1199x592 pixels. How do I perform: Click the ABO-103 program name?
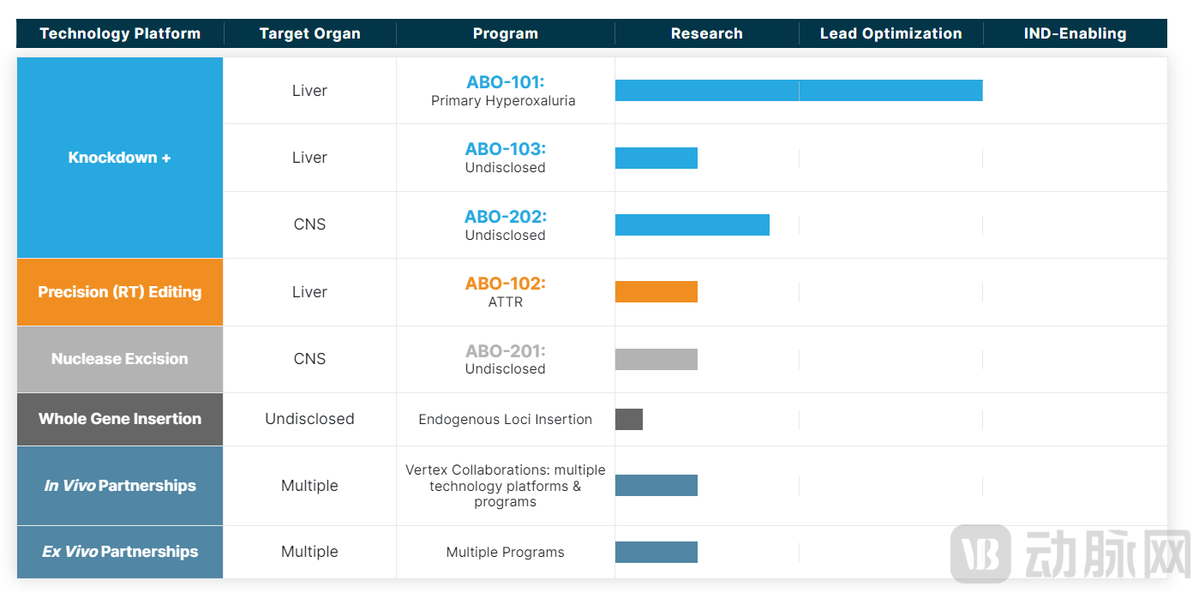tap(505, 149)
